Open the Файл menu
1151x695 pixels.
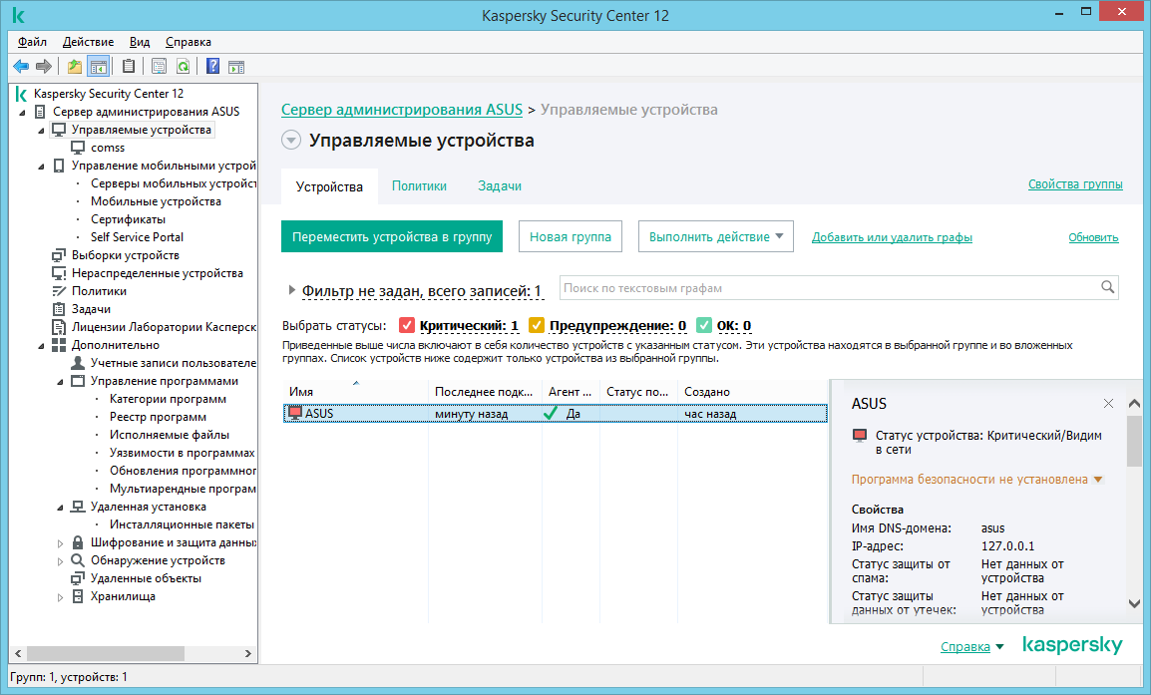coord(32,42)
